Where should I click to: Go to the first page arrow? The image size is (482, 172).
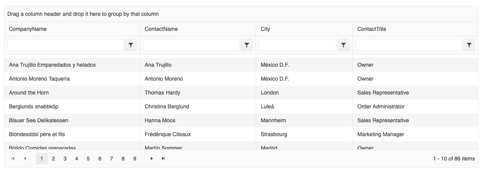click(x=13, y=159)
